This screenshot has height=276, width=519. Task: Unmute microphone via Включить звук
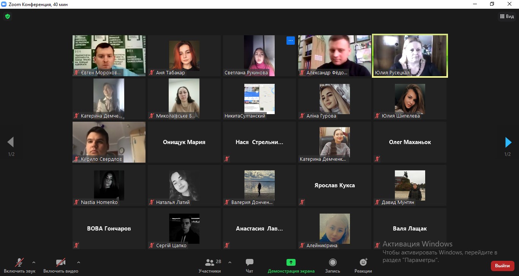click(x=20, y=265)
